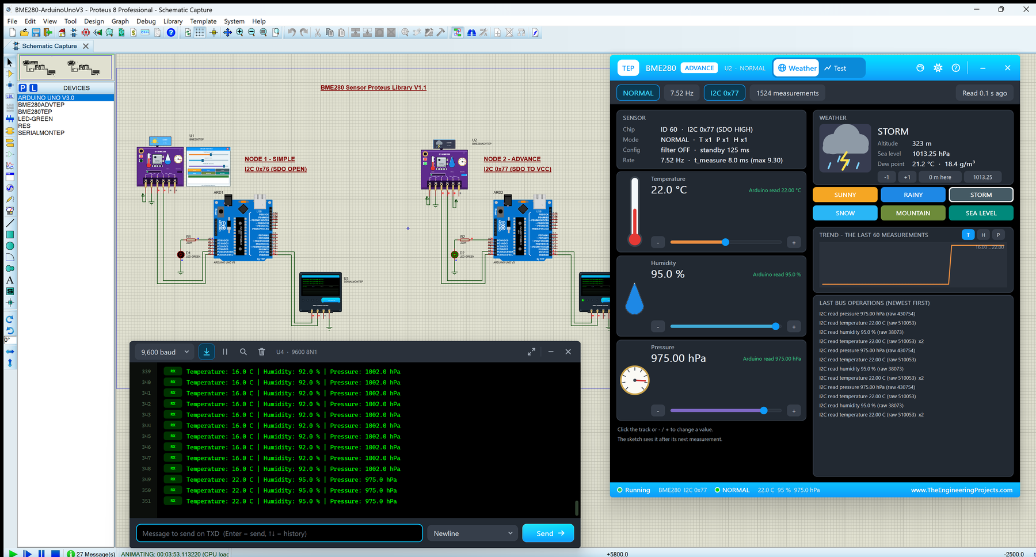Screen dimensions: 1036x557
Task: Toggle auto-scroll in the serial monitor
Action: [x=207, y=352]
